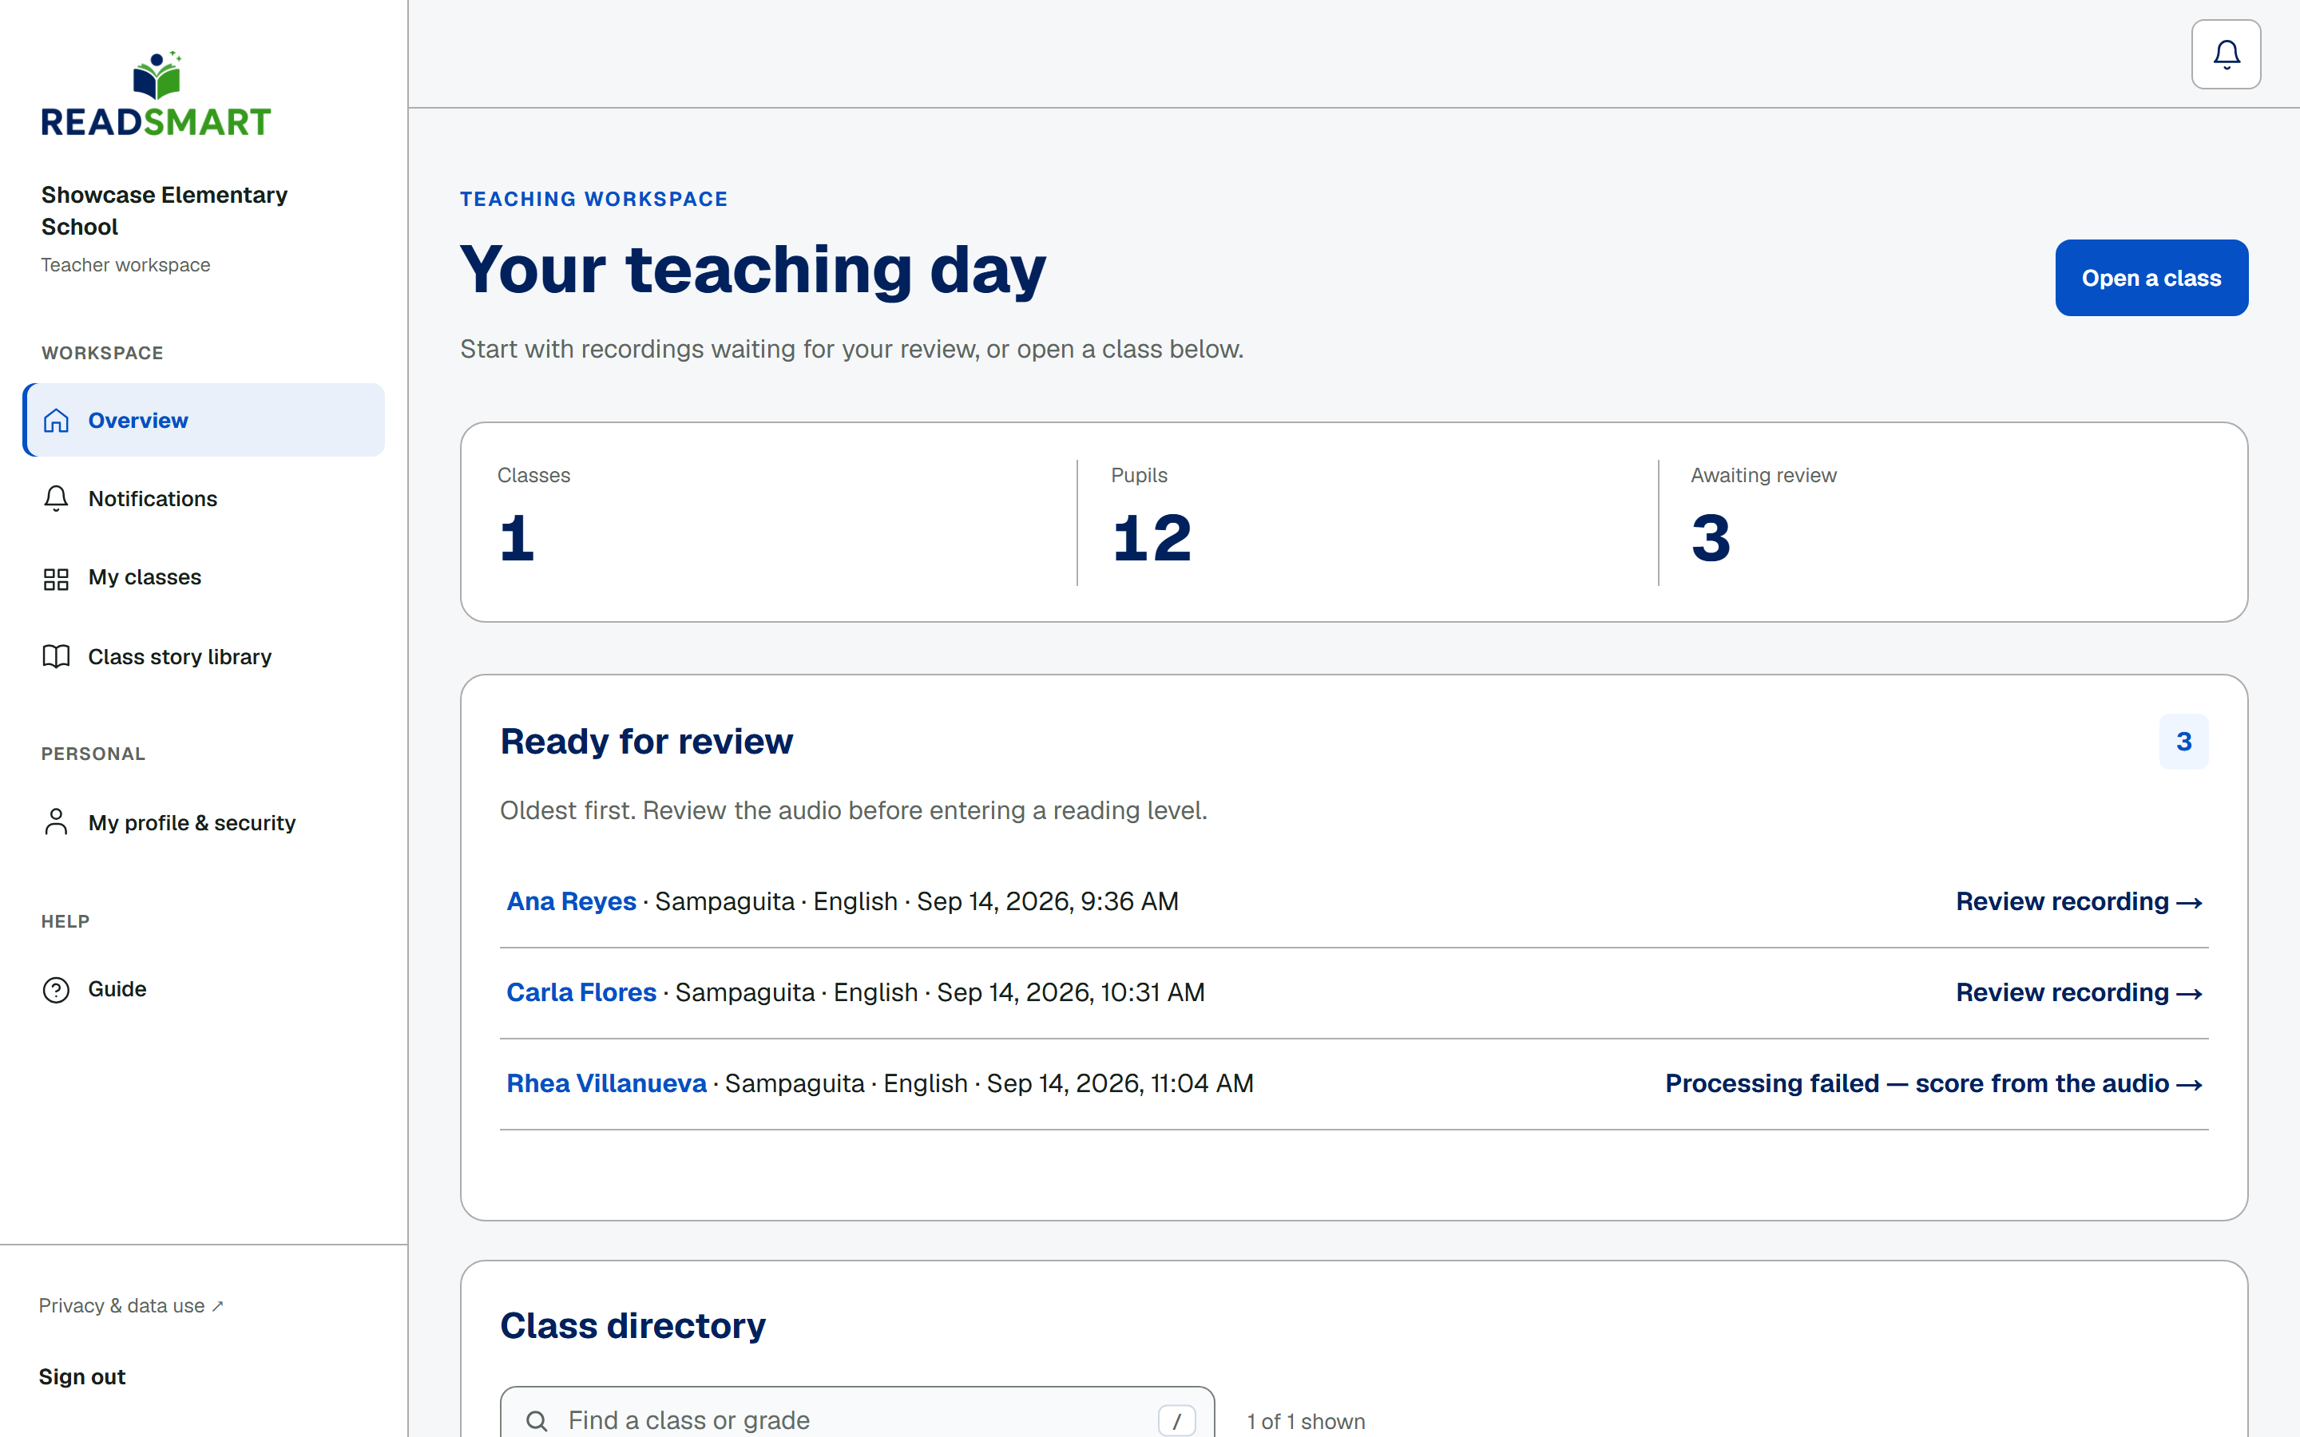This screenshot has height=1437, width=2300.
Task: Click the Class directory heading
Action: point(633,1326)
